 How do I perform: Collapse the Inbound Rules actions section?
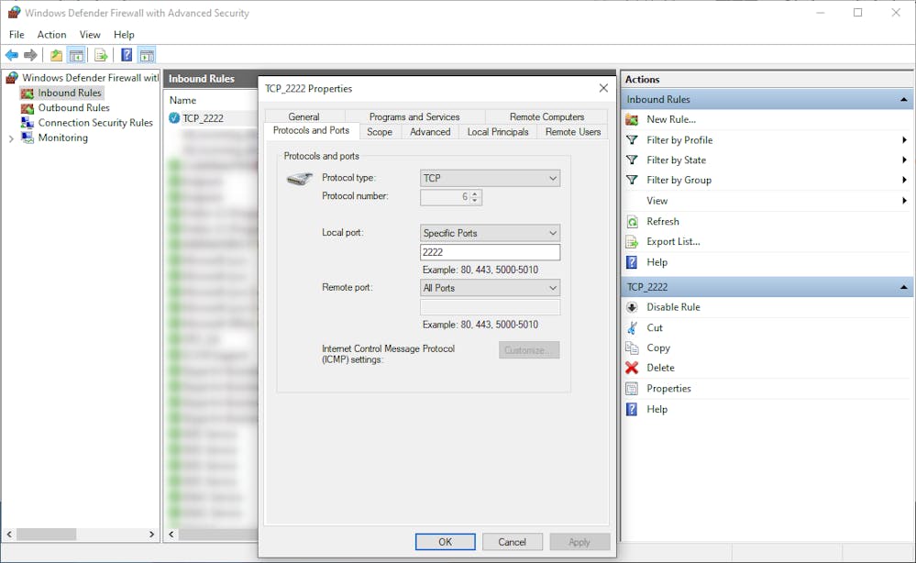(904, 100)
